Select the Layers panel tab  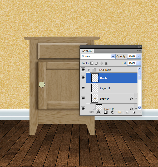(x=87, y=51)
